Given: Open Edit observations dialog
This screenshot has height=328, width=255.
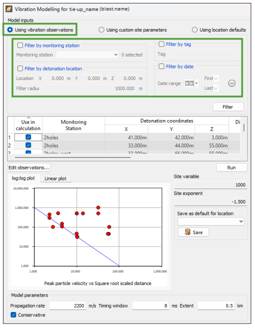Looking at the screenshot, I should [x=29, y=167].
